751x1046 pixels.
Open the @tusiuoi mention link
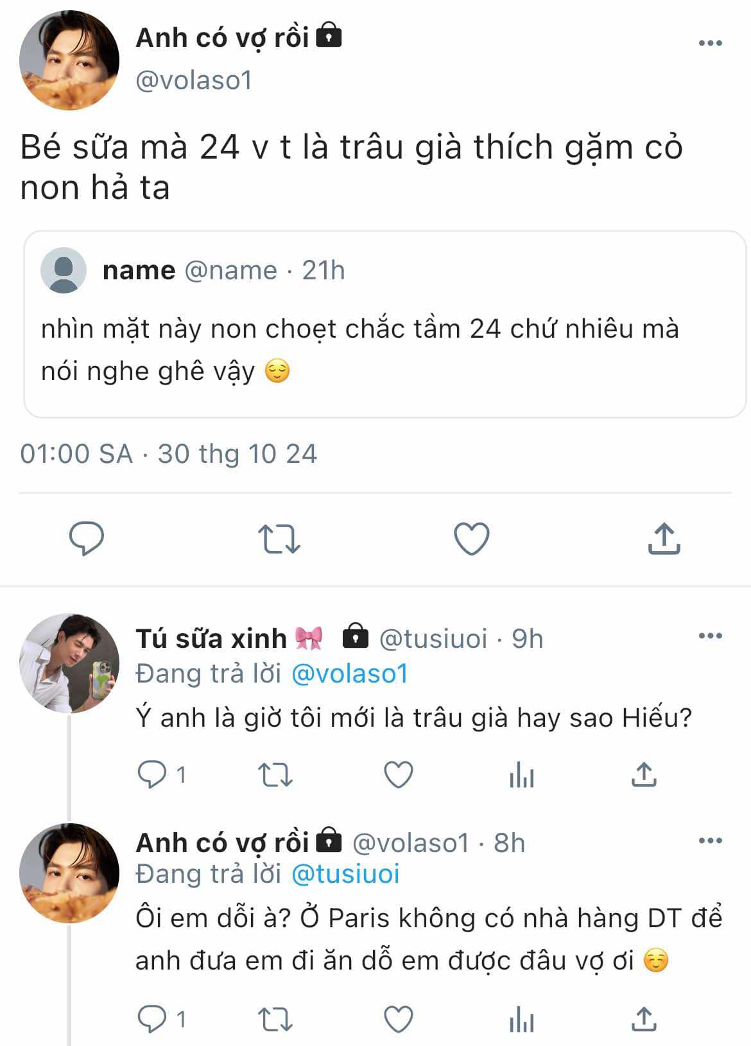coord(345,874)
